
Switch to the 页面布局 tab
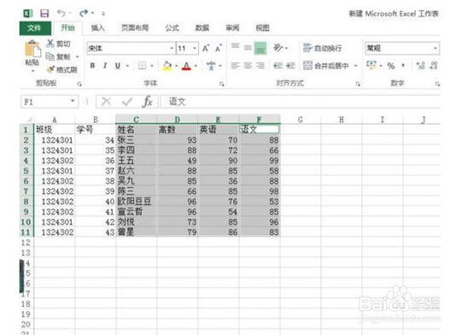[x=135, y=28]
